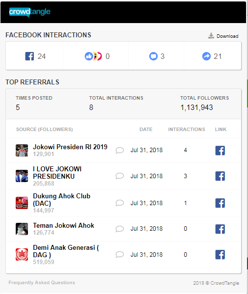Open Facebook link for Jokowi Presiden RI 2019

pyautogui.click(x=220, y=150)
